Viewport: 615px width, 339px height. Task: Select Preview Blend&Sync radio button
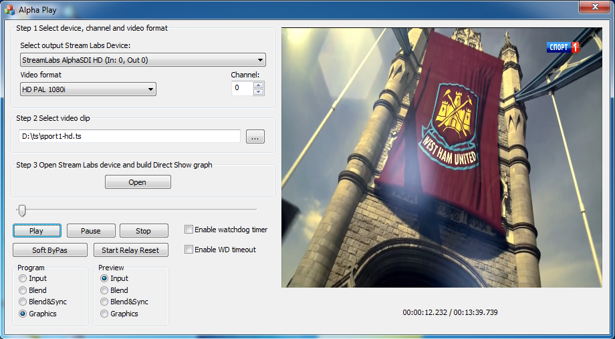(104, 302)
